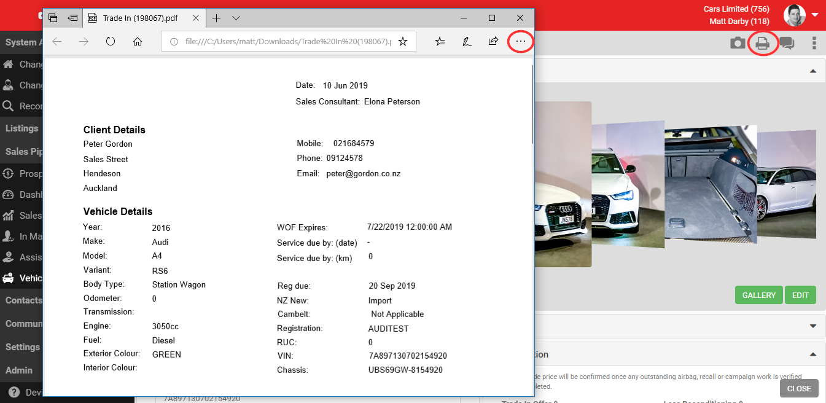Click the Edge back arrow button
The image size is (826, 403).
[57, 42]
